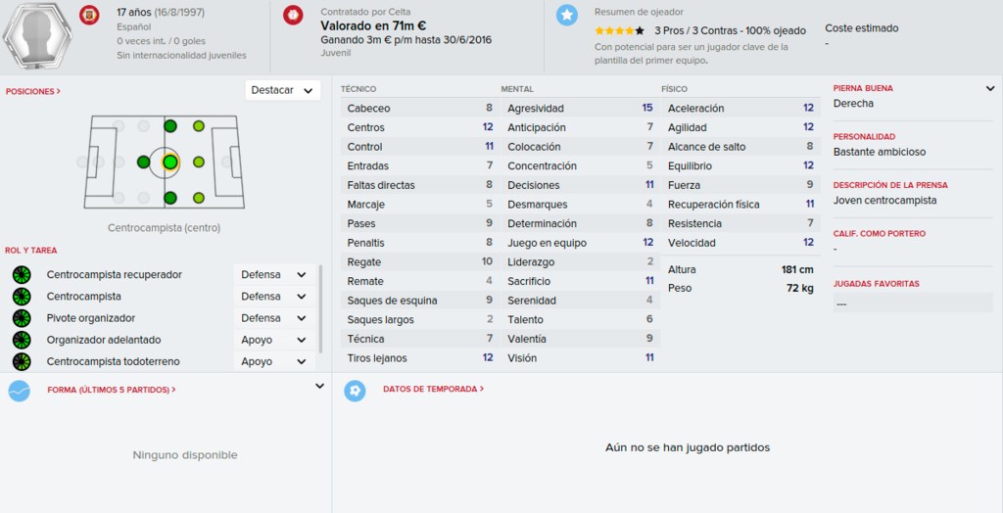
Task: Click the Centrocampista todoterreno role suitability icon
Action: click(x=22, y=361)
